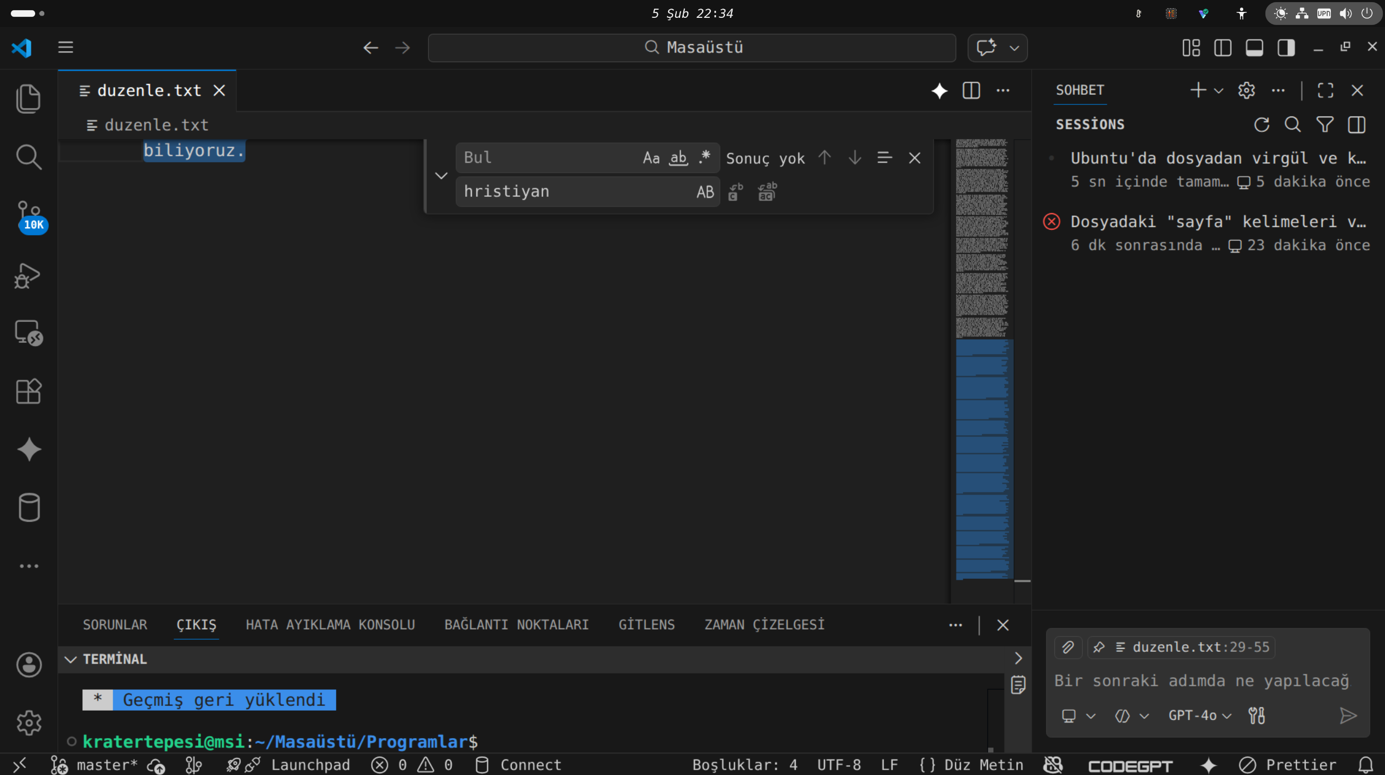1385x775 pixels.
Task: Click the Bul find input field
Action: 549,157
